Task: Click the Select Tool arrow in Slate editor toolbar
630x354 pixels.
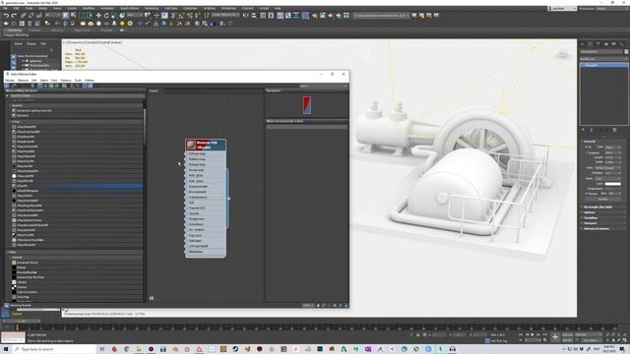Action: [7, 86]
